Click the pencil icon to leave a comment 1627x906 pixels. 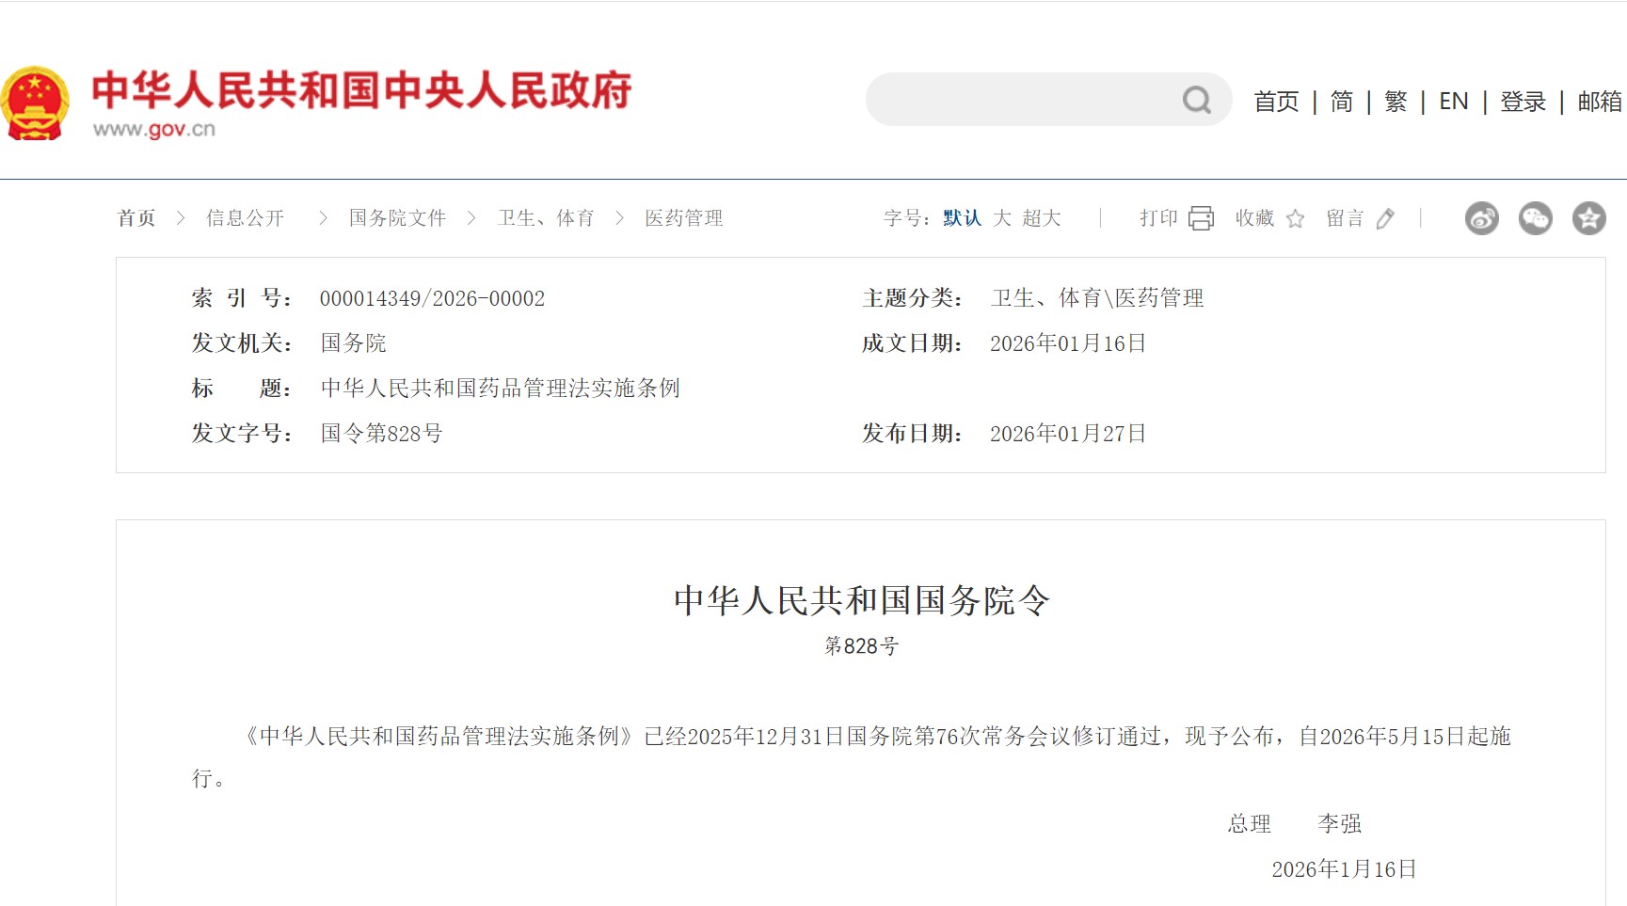1383,219
